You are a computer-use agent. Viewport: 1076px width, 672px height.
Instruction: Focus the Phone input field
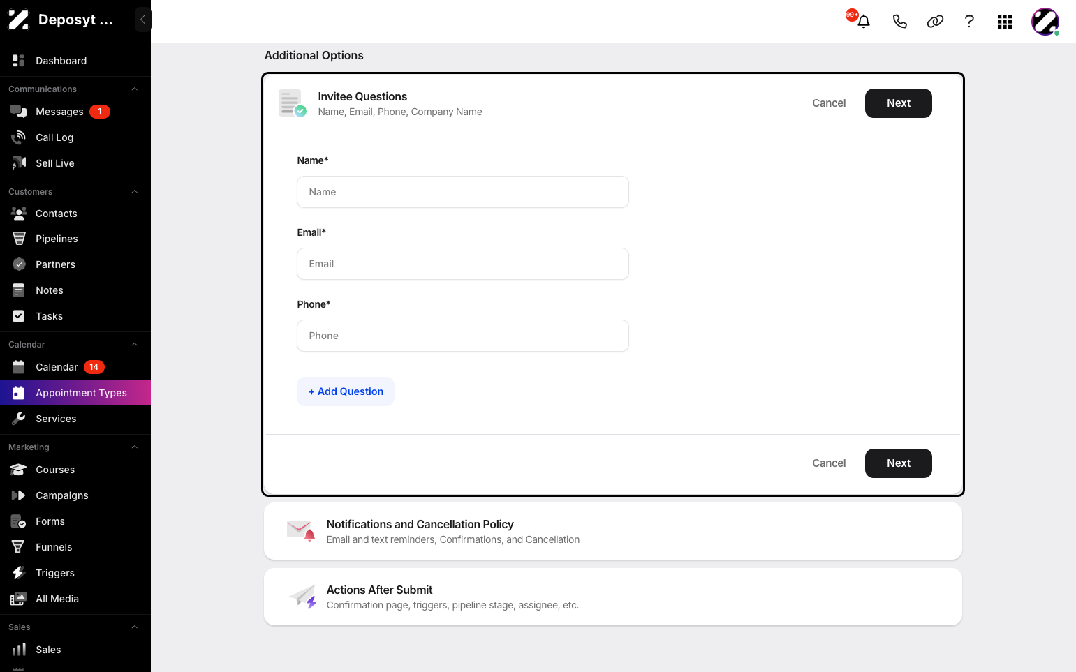pos(463,336)
